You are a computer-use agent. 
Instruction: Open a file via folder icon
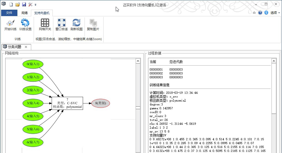(x=17, y=4)
